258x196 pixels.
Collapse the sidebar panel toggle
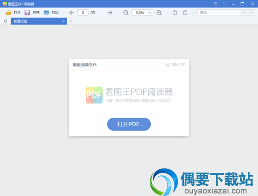pos(5,21)
